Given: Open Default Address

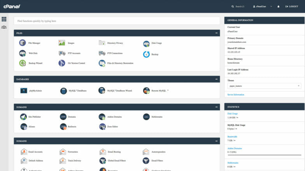Looking at the screenshot, I should click(x=24, y=161).
